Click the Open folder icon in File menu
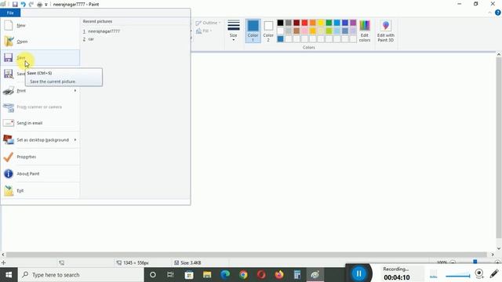The image size is (502, 282). click(x=9, y=42)
